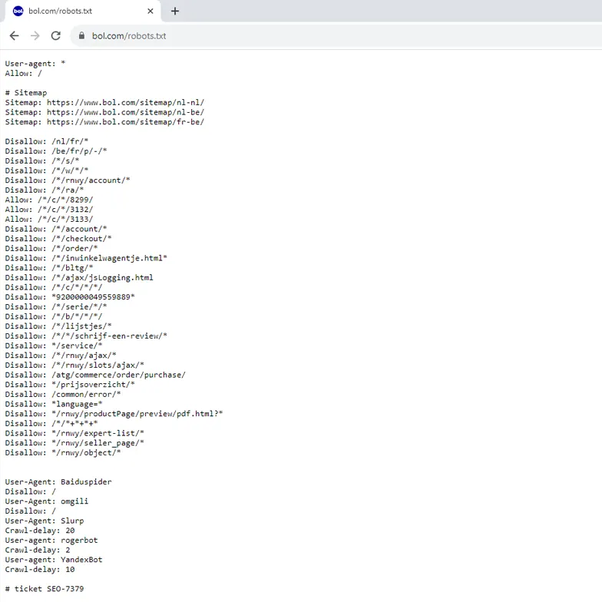602x602 pixels.
Task: Click 'Allow: /*/c/*/3133/' line
Action: click(x=49, y=220)
